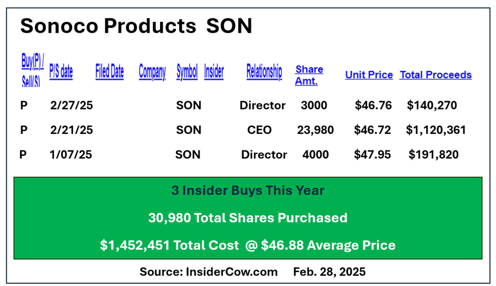The image size is (496, 286).
Task: Click the Buy(P)/Sell(S) column header link
Action: pos(32,70)
